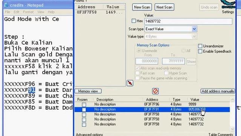Toggle Also scan read-only memory checkbox
Image resolution: width=241 pixels, height=136 pixels.
(x=137, y=68)
